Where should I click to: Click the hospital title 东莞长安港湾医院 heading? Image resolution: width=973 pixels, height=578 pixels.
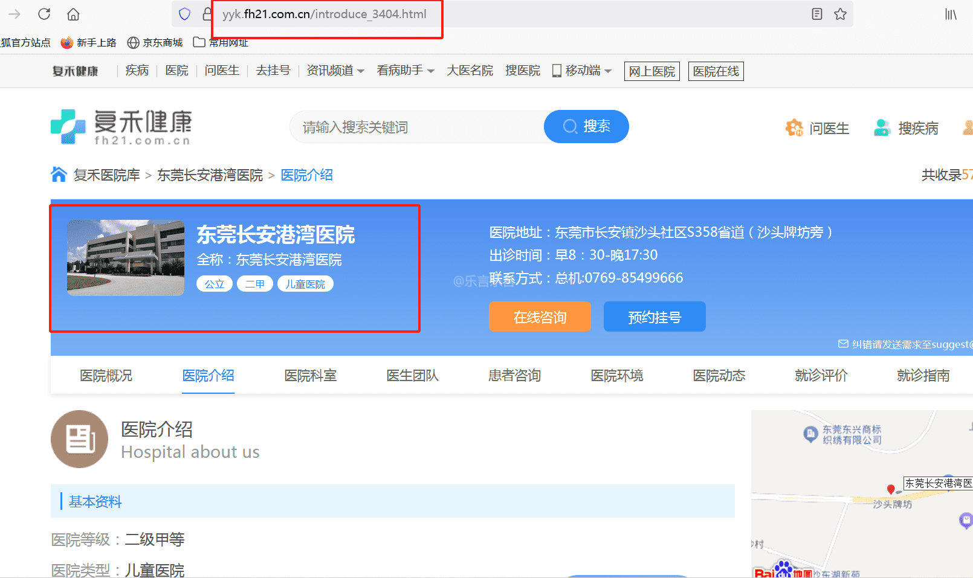[276, 234]
